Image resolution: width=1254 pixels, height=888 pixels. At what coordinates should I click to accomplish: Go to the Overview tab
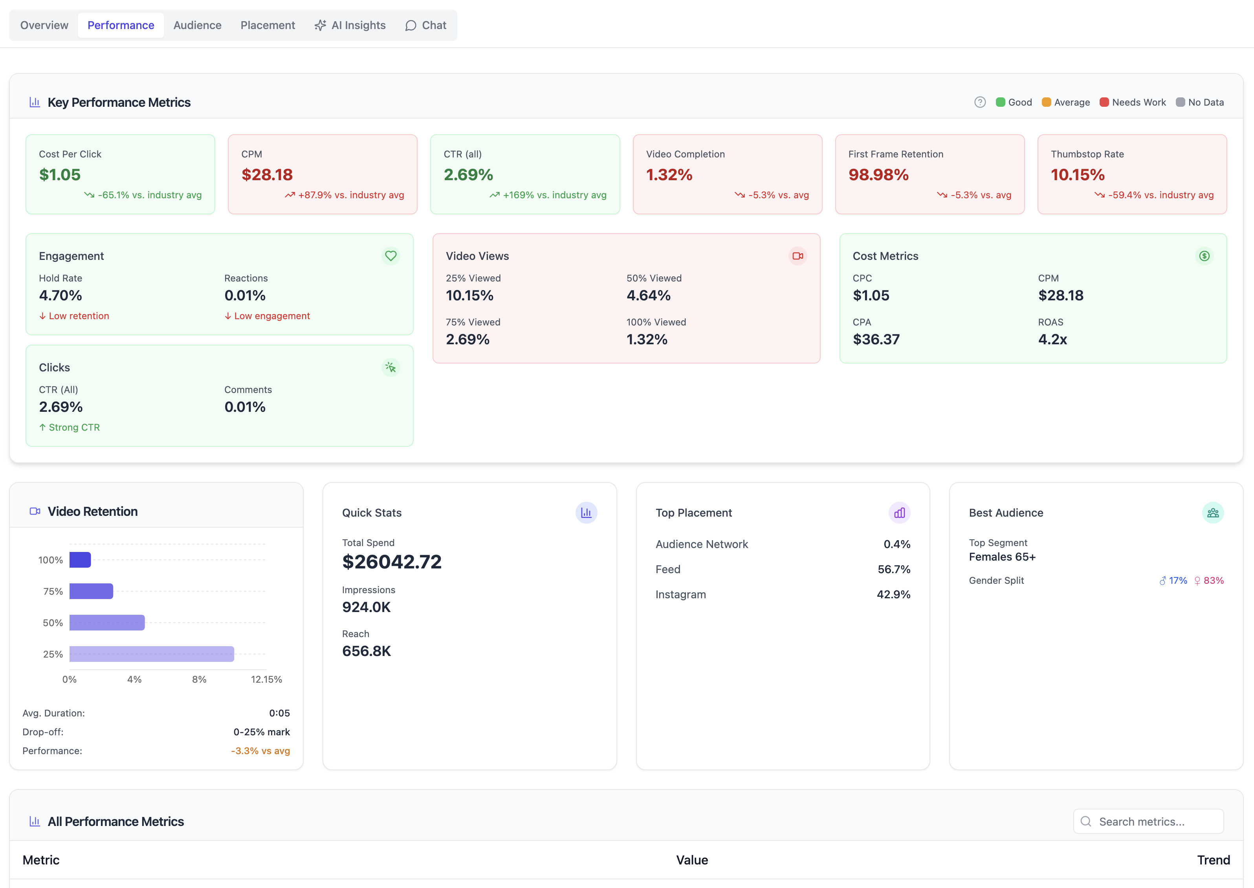tap(44, 25)
